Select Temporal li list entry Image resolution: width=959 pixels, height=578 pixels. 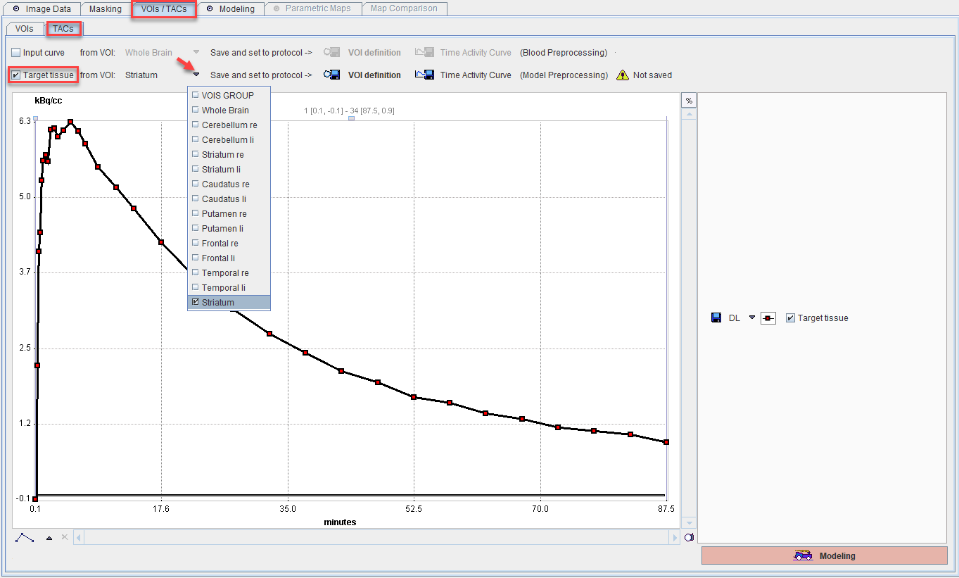[x=229, y=287]
